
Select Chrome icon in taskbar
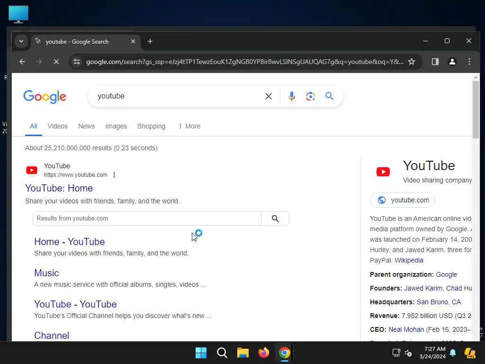click(285, 353)
